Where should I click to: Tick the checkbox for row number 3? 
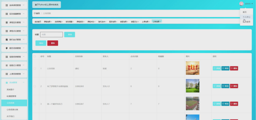point(35,104)
